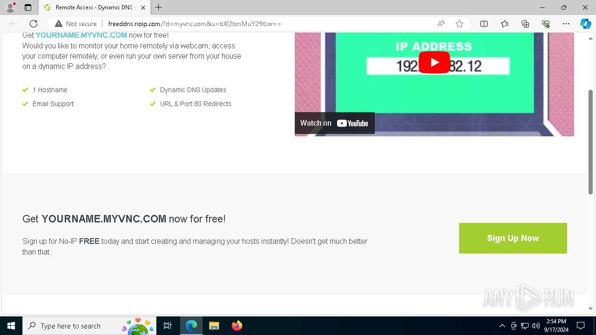
Task: Click 'URL & Port 80 Redirects' text
Action: click(196, 104)
